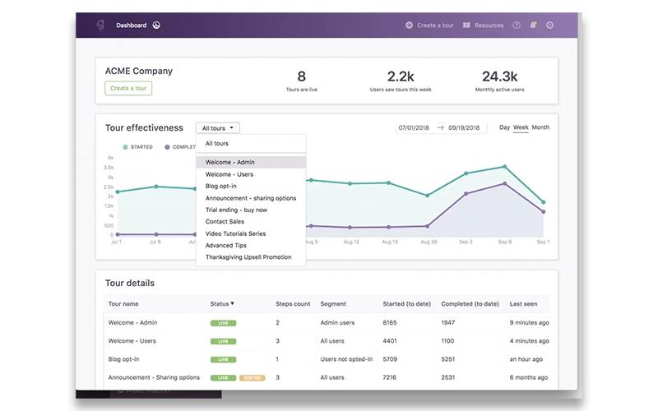Open Welcome - Admin row in table

(327, 322)
